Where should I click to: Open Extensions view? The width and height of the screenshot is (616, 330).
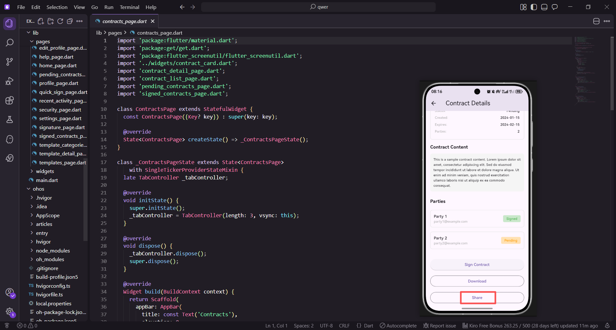(x=10, y=100)
